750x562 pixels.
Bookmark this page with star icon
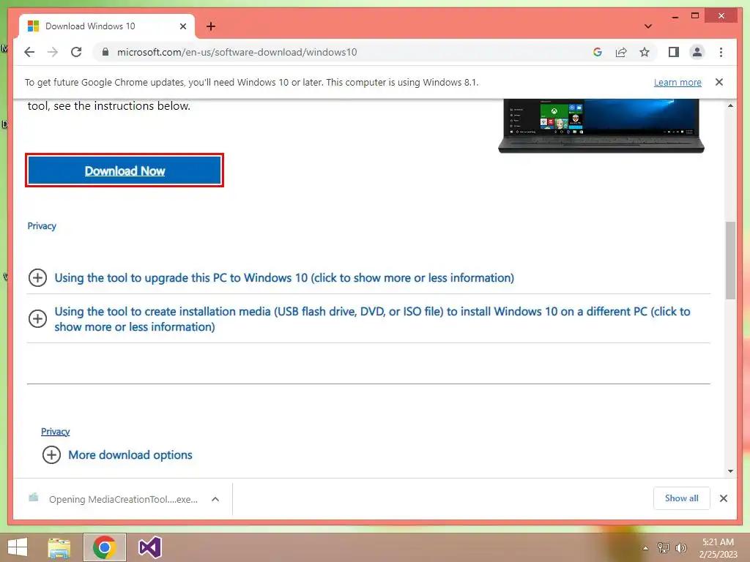tap(645, 52)
